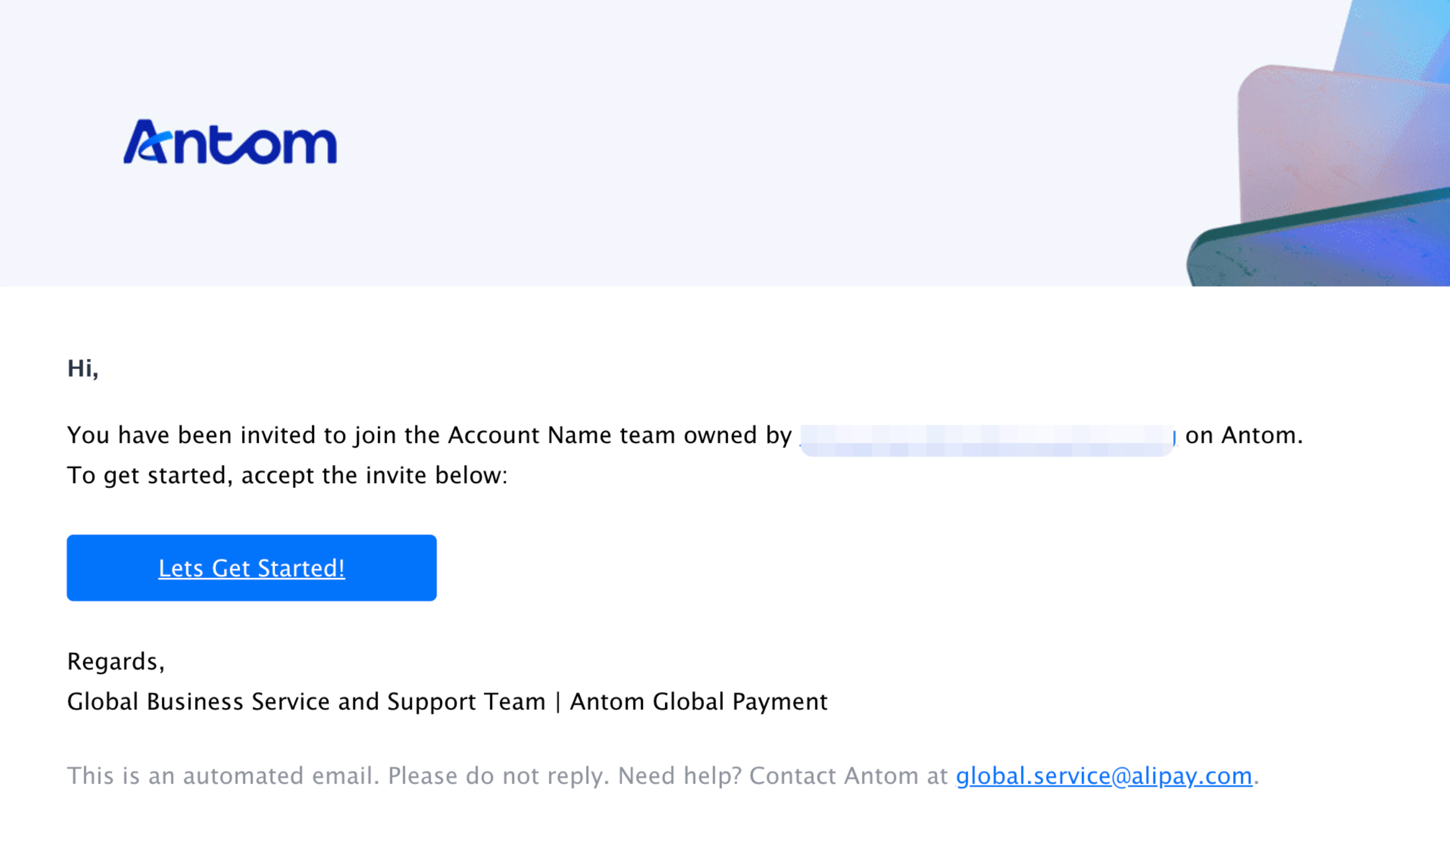
Task: Click "Global Business Service and Support Team"
Action: click(306, 701)
